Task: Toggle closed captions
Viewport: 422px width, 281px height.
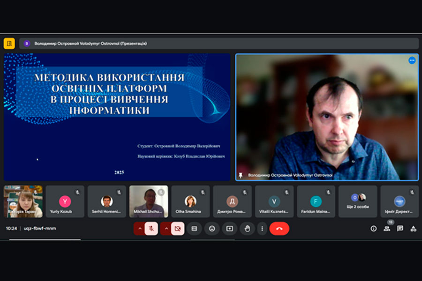Action: [194, 229]
